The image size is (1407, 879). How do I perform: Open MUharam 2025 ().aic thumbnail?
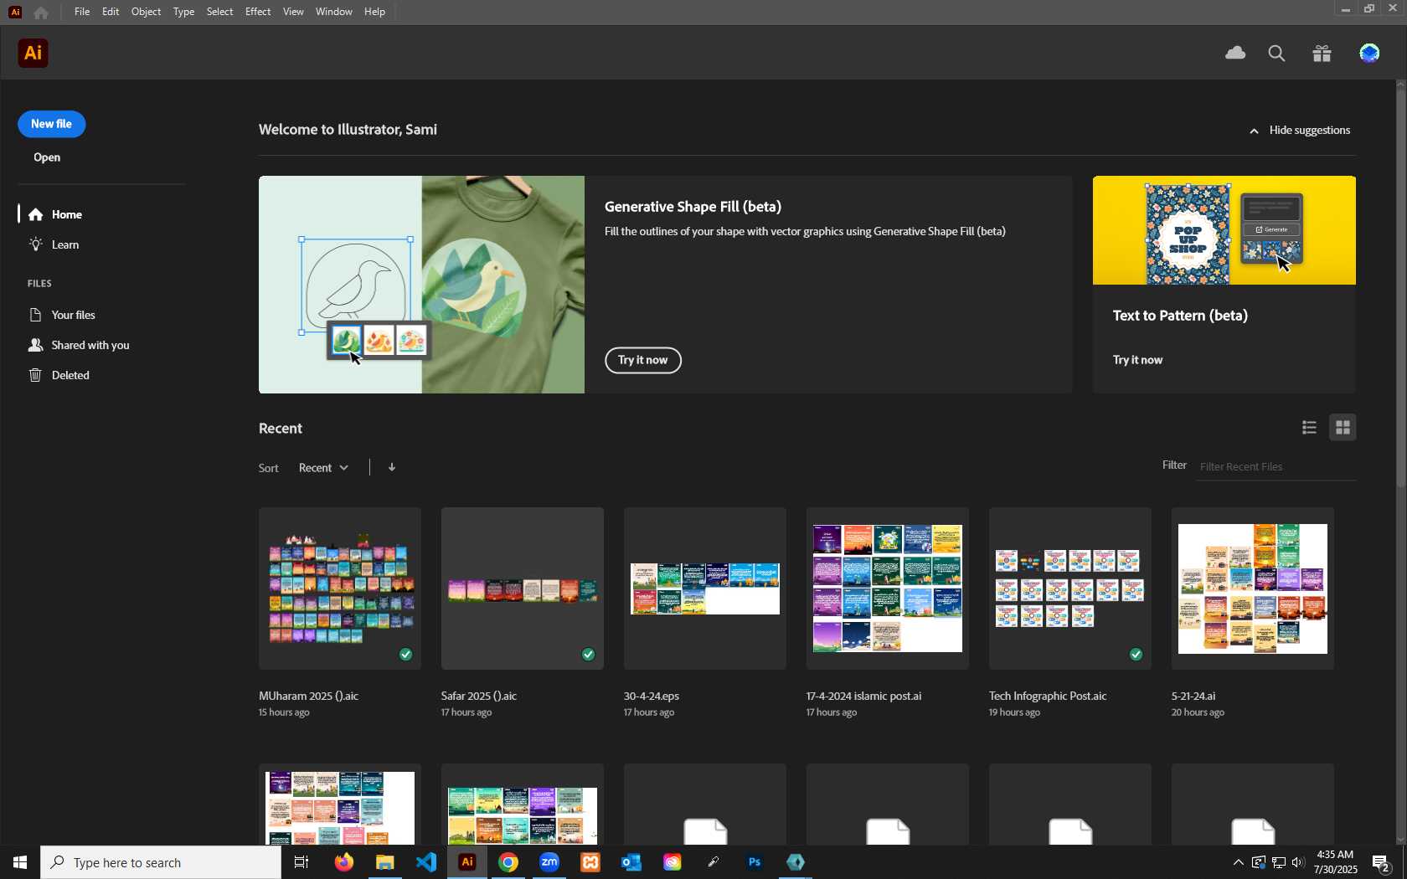click(340, 588)
